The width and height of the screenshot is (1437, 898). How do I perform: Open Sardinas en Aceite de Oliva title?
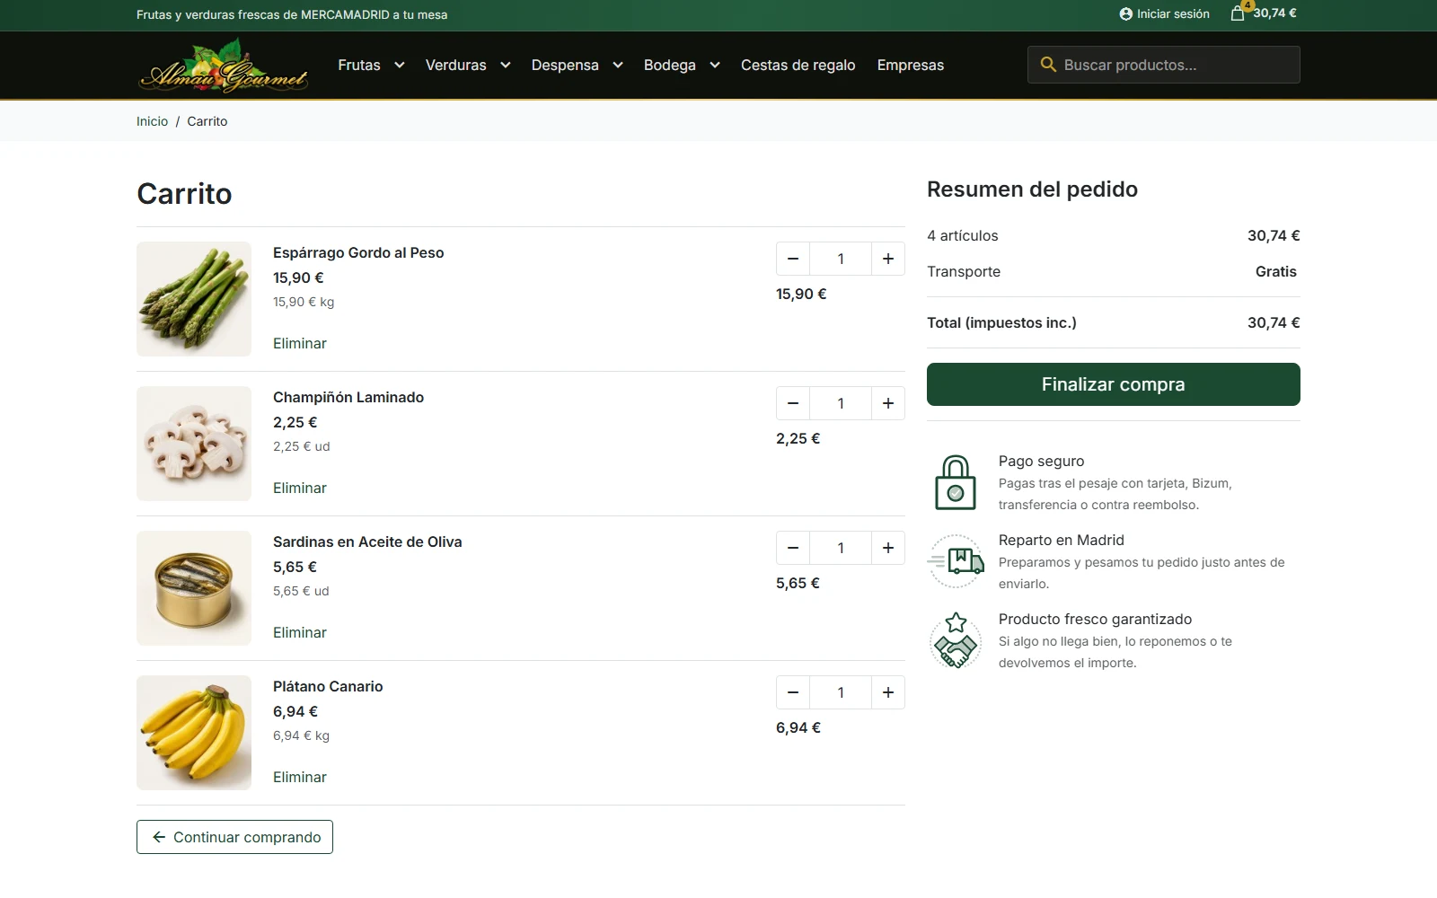tap(367, 541)
